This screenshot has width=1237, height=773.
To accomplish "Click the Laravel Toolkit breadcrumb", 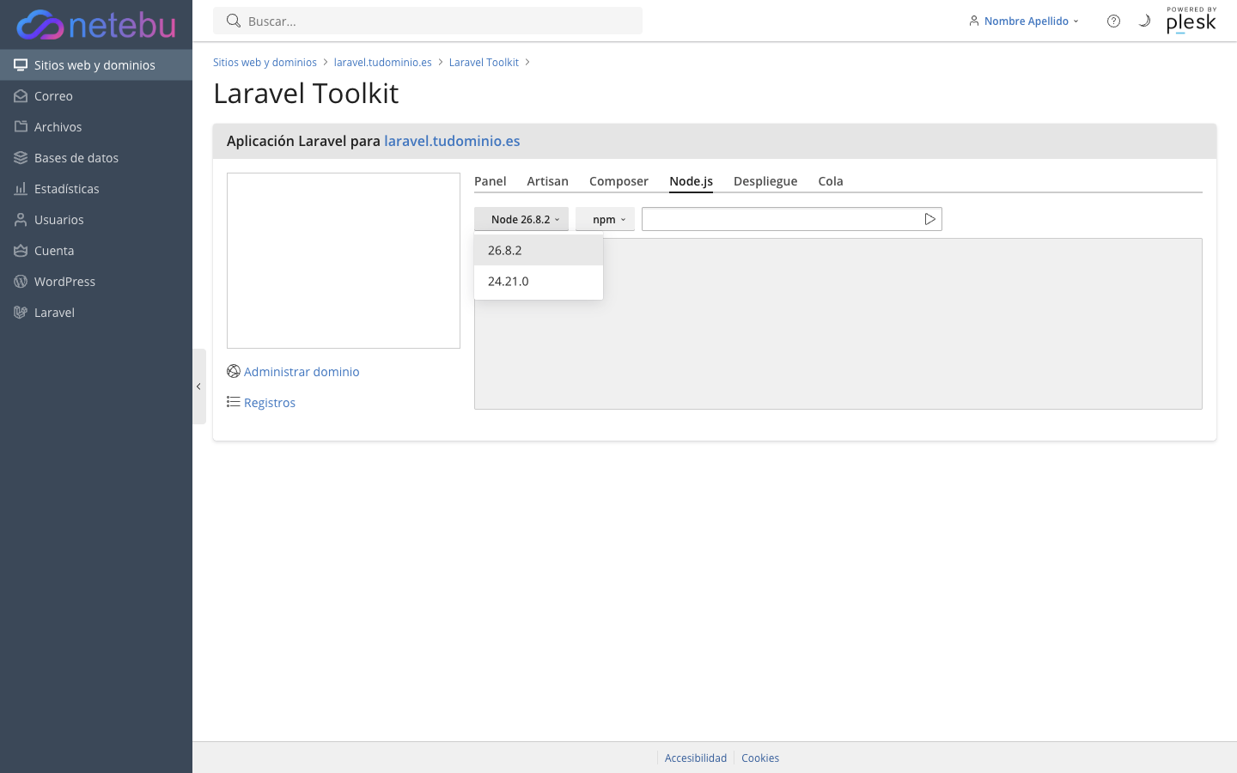I will tap(484, 63).
